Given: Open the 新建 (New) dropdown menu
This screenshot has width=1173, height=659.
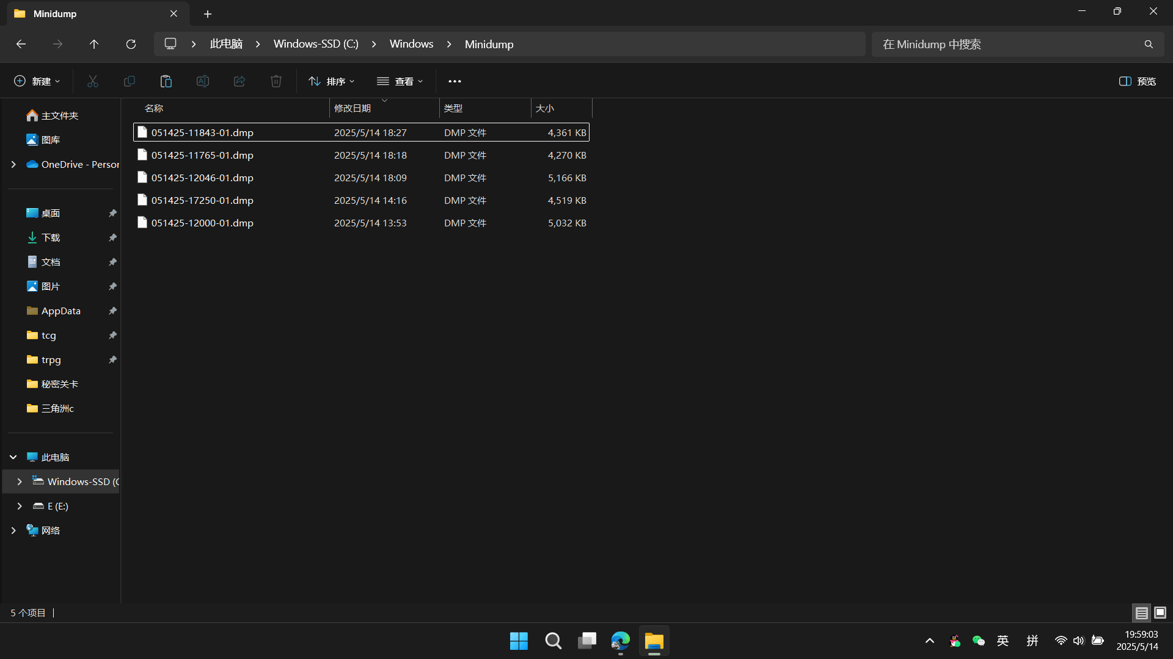Looking at the screenshot, I should pyautogui.click(x=37, y=81).
